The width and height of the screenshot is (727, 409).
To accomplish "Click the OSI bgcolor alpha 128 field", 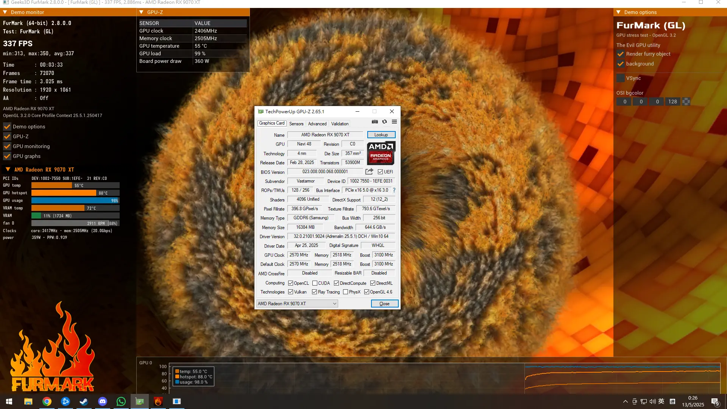I will click(672, 101).
